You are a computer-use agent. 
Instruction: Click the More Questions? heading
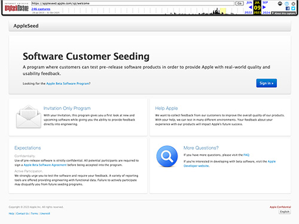tap(201, 148)
